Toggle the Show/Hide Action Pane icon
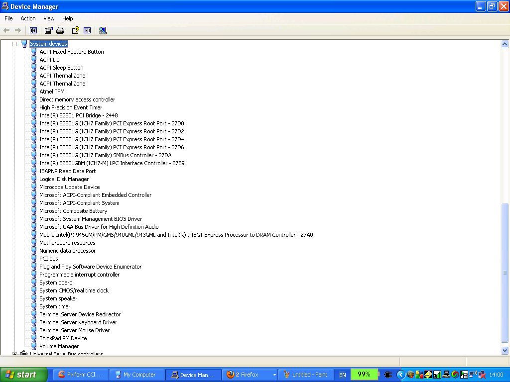The image size is (510, 382). pyautogui.click(x=87, y=30)
